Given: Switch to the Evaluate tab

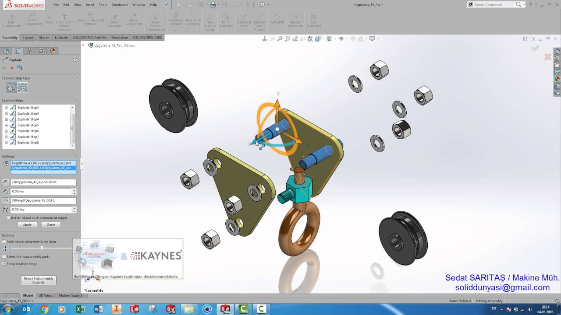Looking at the screenshot, I should click(x=61, y=38).
